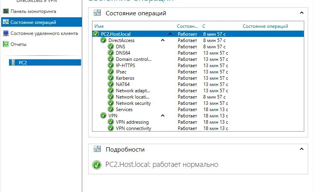Collapse the Подробности panel chevron
Screen dimensions: 314x192
click(x=301, y=149)
